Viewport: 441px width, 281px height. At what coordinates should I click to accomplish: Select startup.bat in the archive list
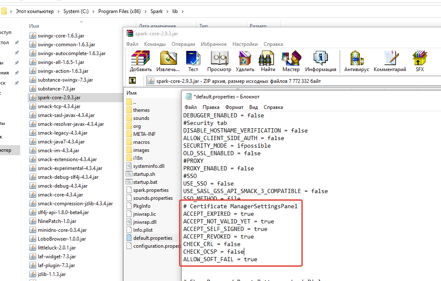click(x=145, y=182)
